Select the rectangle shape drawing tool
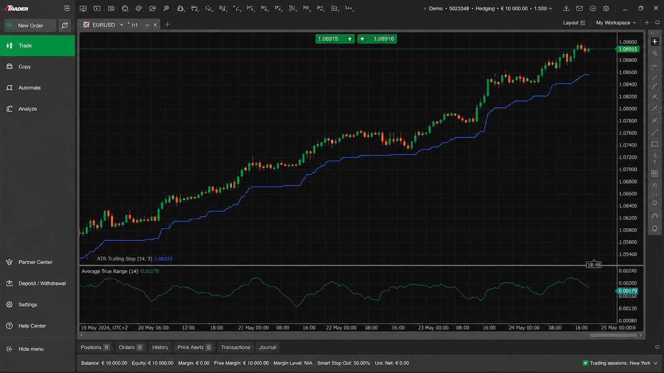 tap(655, 145)
